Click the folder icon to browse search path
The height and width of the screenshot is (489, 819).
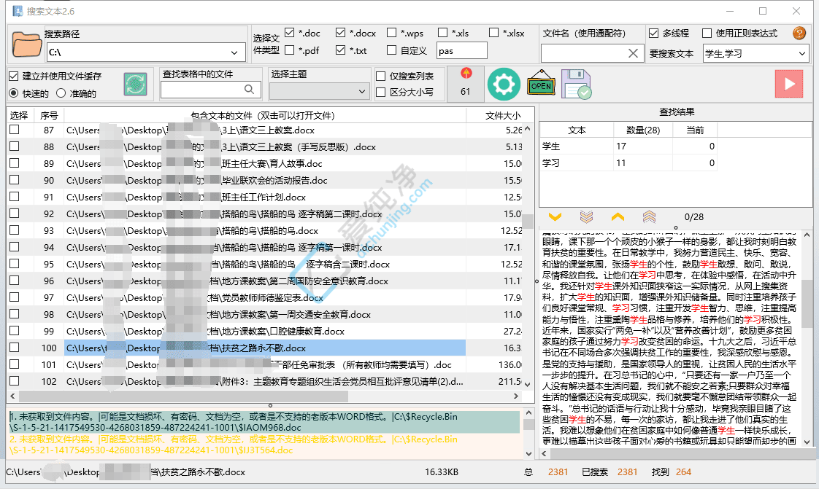(27, 44)
